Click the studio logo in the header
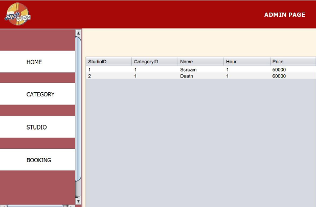This screenshot has height=207, width=316. tap(18, 14)
